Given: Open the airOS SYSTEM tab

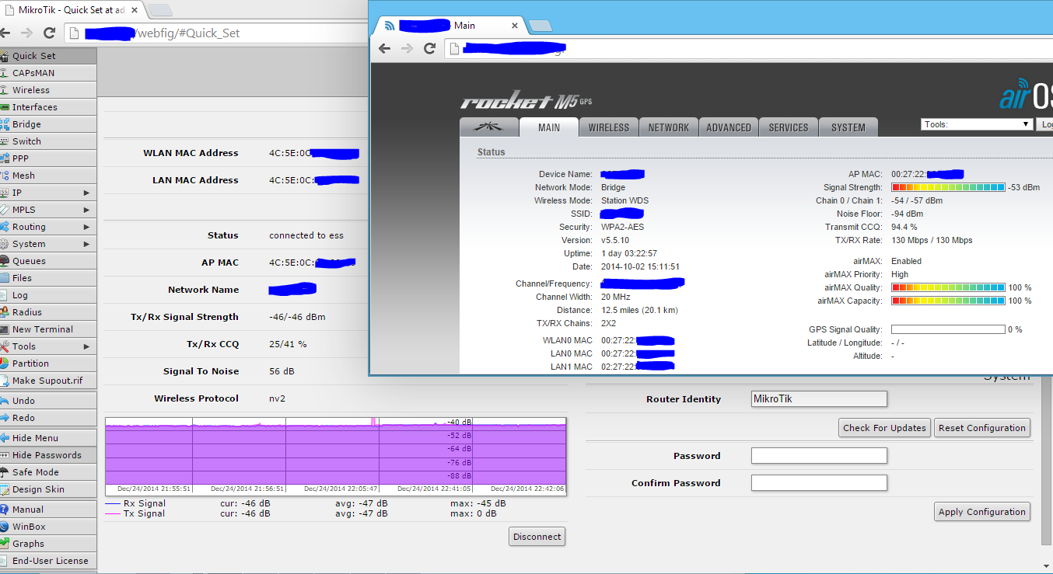Looking at the screenshot, I should coord(848,127).
